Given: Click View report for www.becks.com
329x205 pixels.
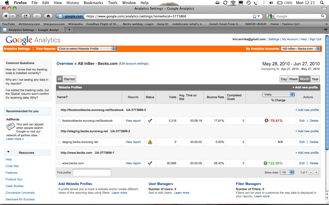Looking at the screenshot, I should (133, 163).
